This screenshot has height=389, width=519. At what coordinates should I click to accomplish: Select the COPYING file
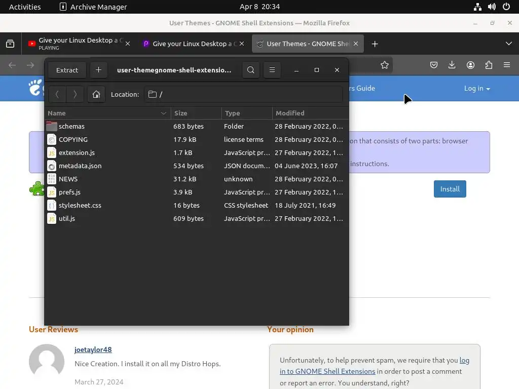click(x=197, y=140)
